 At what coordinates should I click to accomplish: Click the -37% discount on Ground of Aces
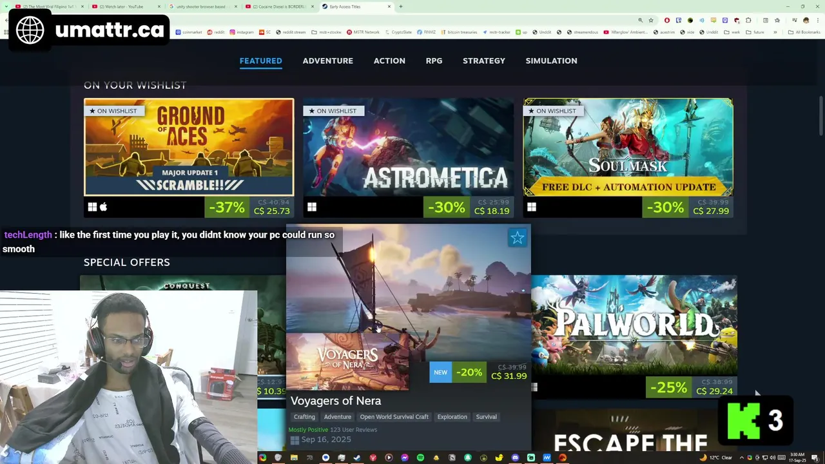tap(227, 208)
